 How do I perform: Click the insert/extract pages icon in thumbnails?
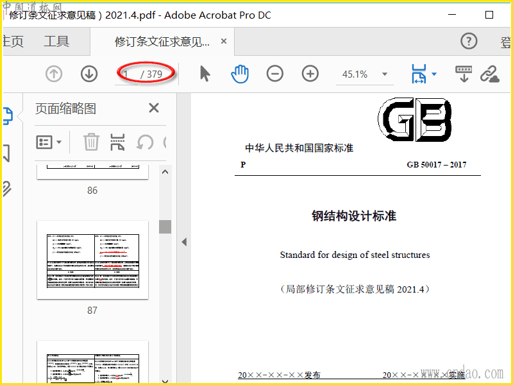click(117, 142)
